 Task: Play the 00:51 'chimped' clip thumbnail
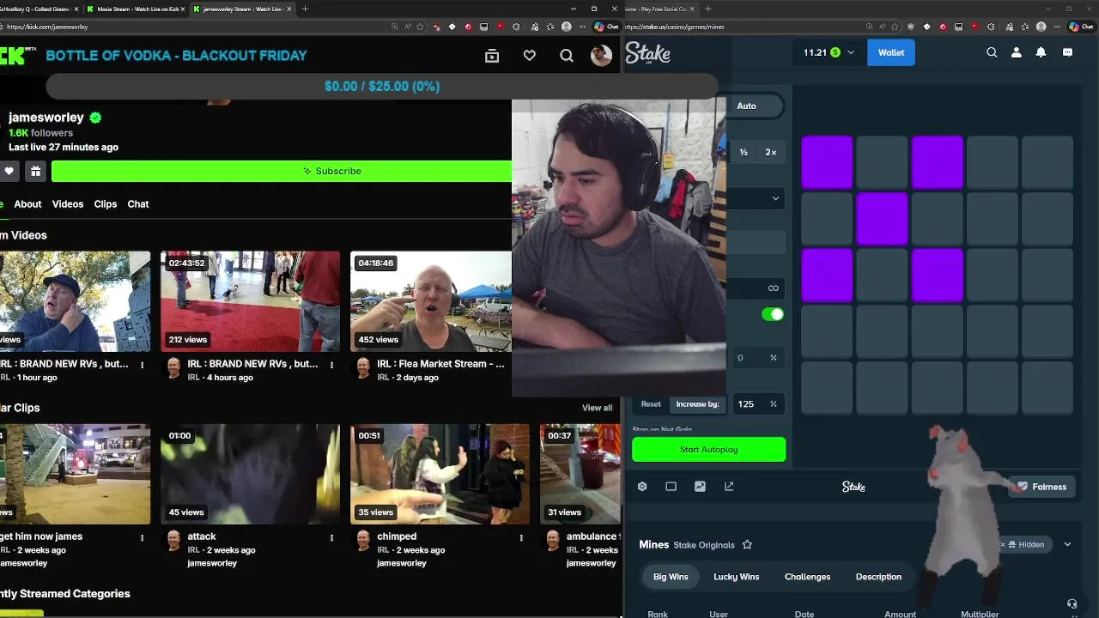click(440, 474)
